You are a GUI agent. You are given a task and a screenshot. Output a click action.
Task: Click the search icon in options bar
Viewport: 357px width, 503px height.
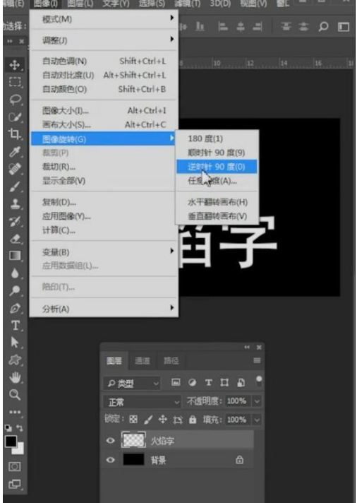(323, 27)
